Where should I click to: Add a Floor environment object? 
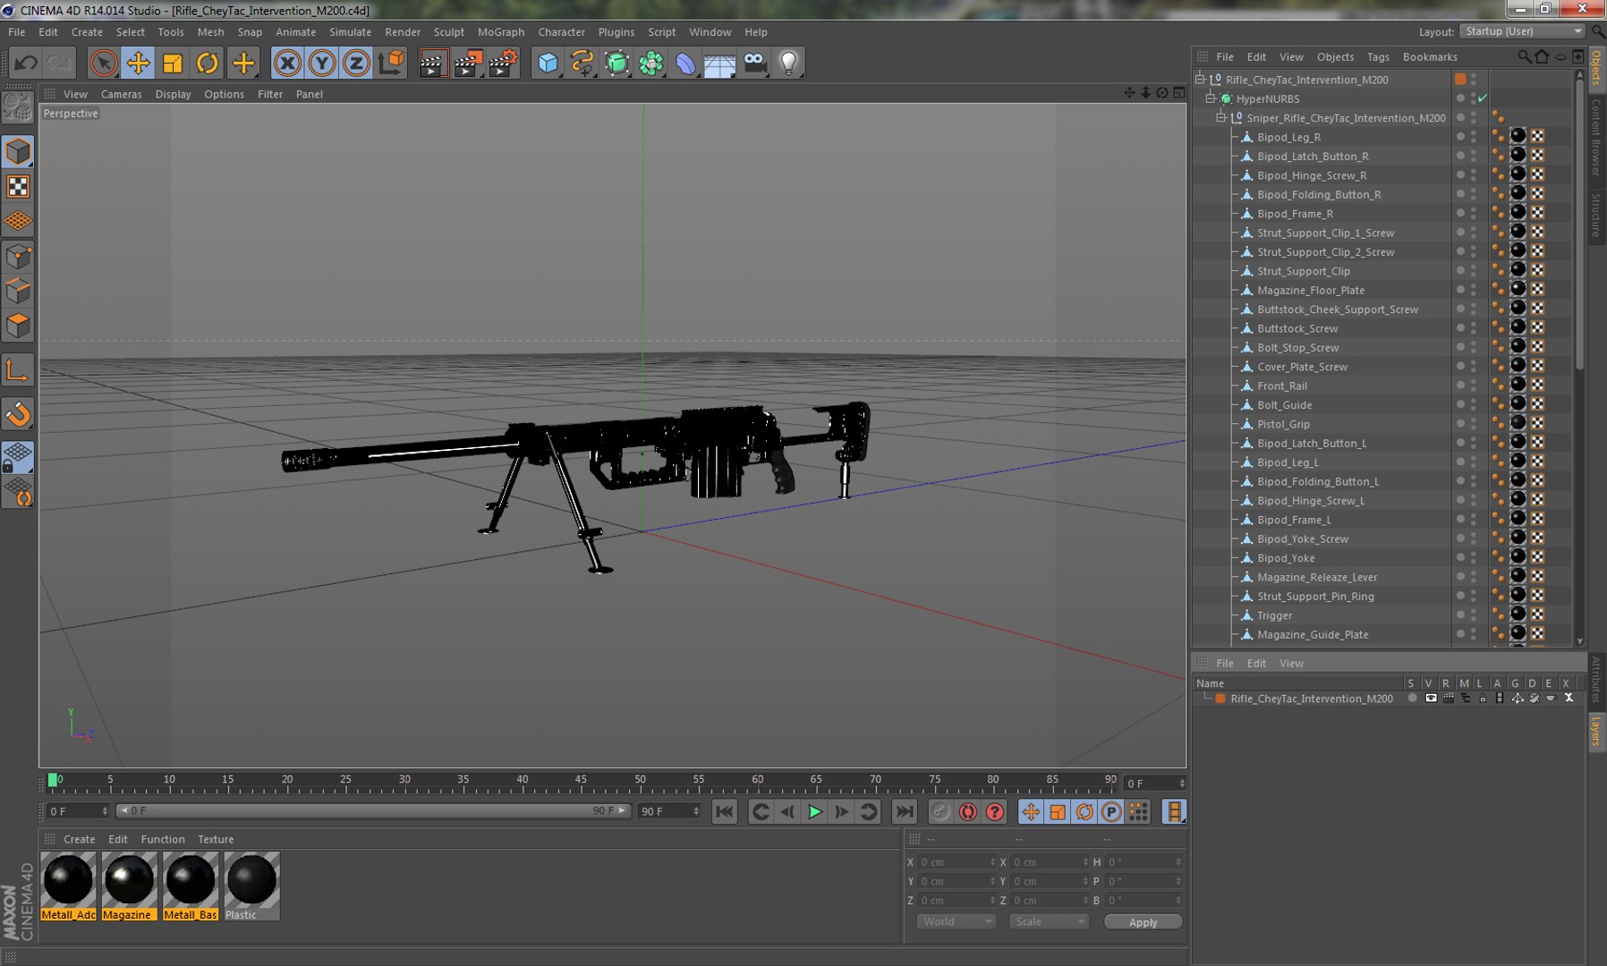pos(719,63)
